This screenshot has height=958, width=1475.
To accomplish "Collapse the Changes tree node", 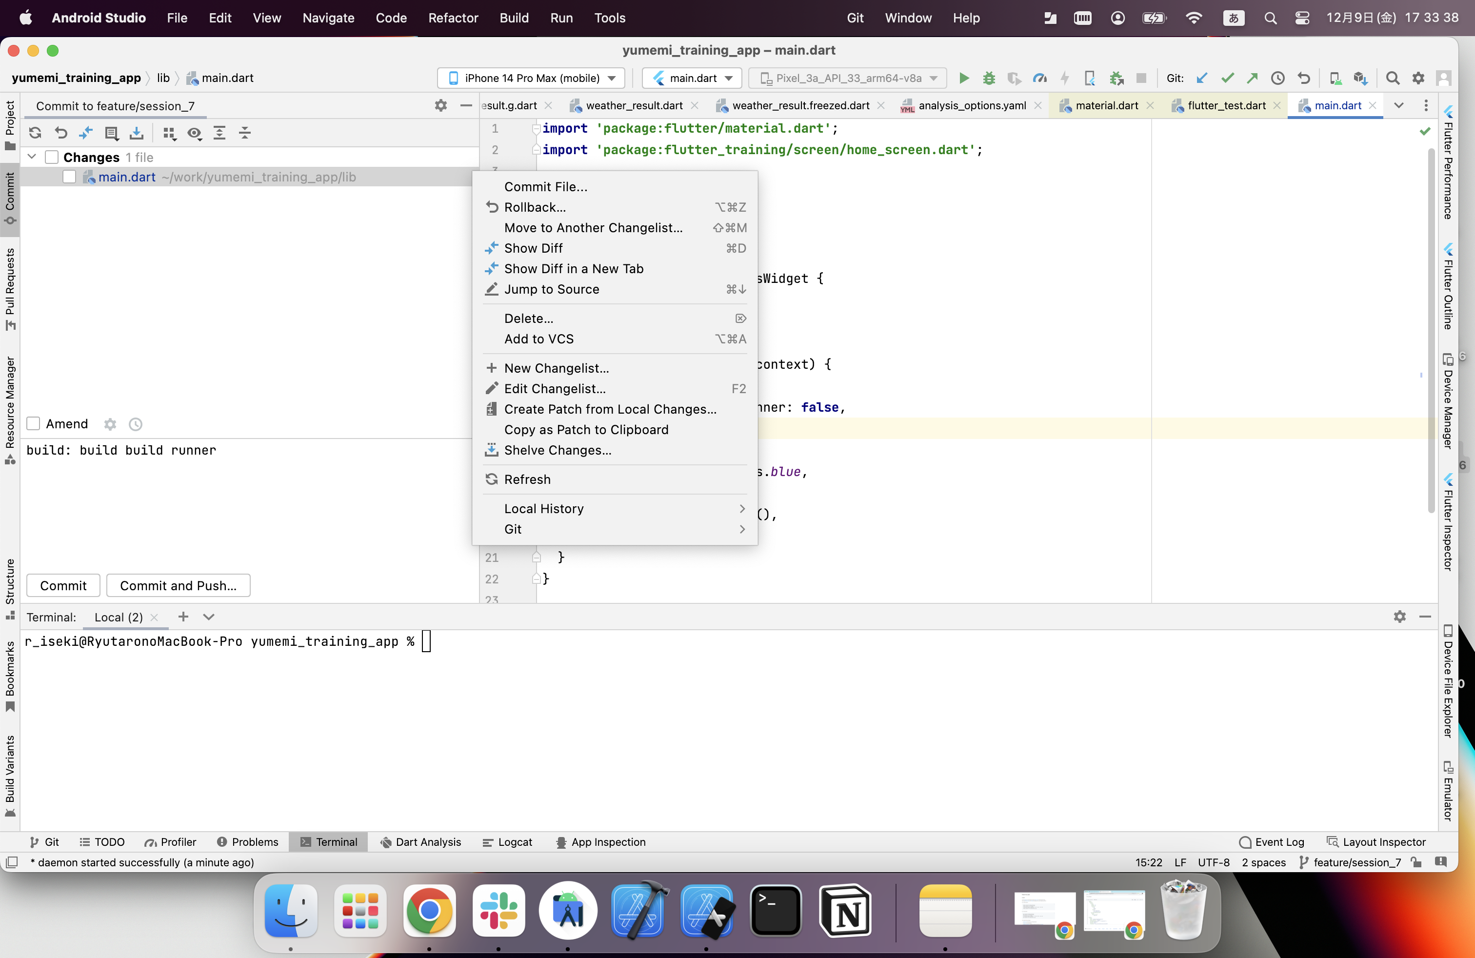I will (x=32, y=158).
